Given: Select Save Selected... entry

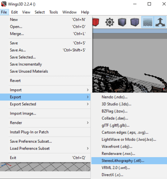Looking at the screenshot, I should [46, 57].
